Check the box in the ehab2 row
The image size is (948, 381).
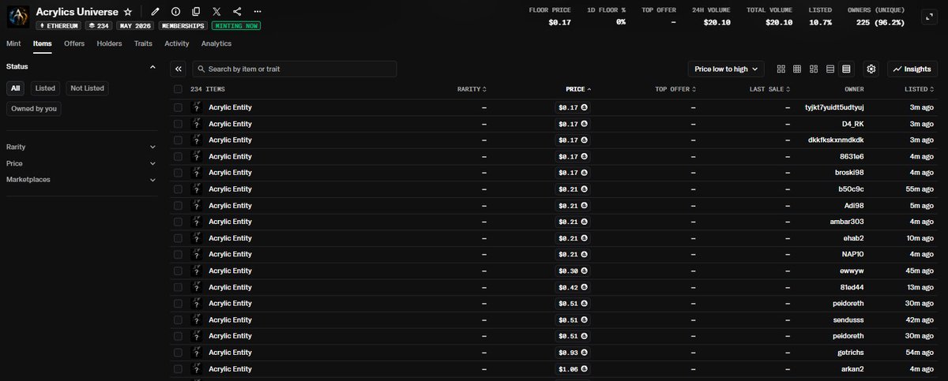(178, 238)
